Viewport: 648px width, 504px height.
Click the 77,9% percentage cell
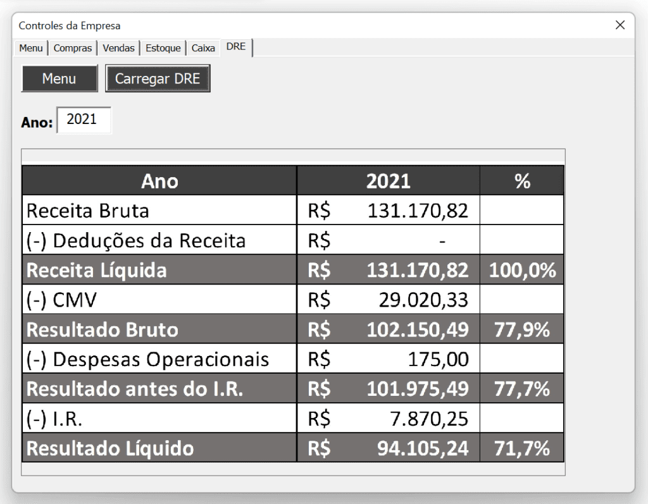point(522,329)
